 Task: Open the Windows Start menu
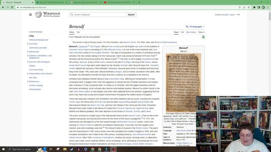coord(3,149)
